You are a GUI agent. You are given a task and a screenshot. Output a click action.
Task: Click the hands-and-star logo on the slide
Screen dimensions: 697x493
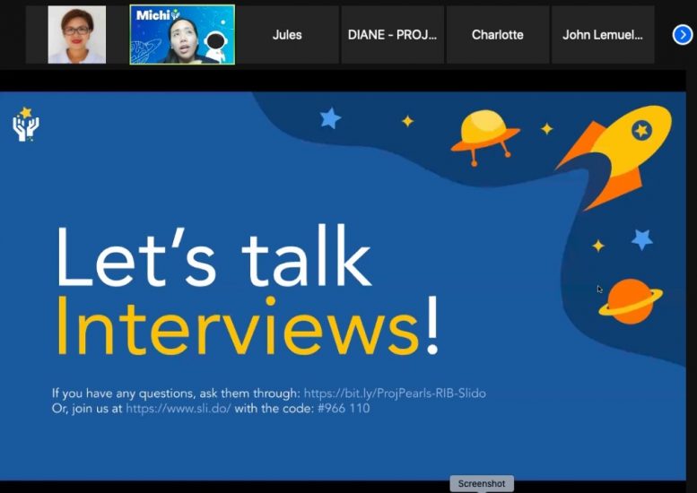(25, 124)
